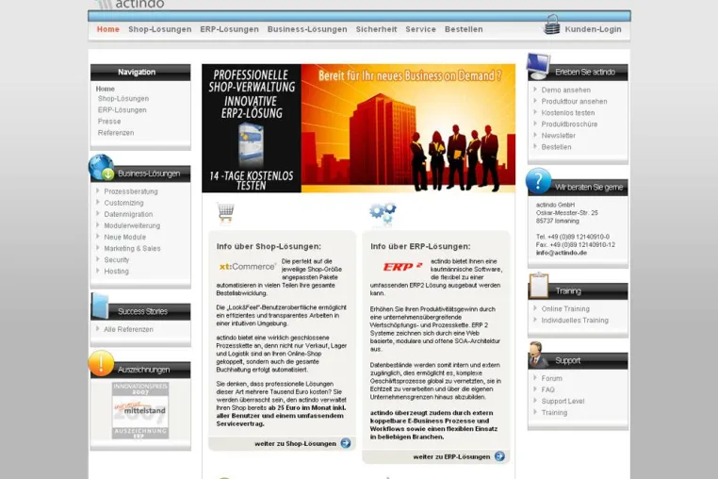Viewport: 718px width, 479px height.
Task: Click Demo ansehen link
Action: pyautogui.click(x=566, y=91)
